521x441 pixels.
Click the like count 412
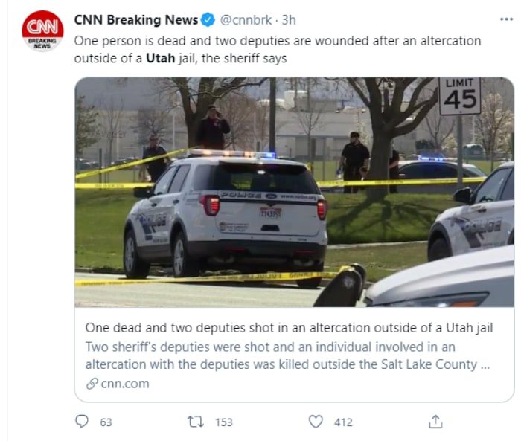[343, 422]
